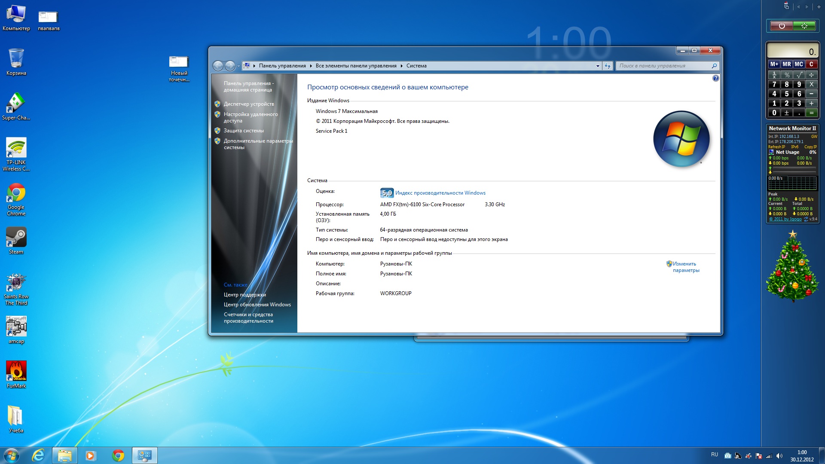This screenshot has width=825, height=464.
Task: Open the address bar history dropdown arrow
Action: 598,66
